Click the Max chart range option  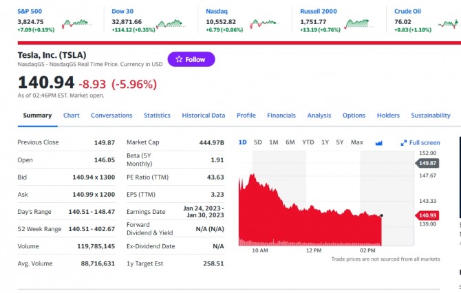coord(357,142)
